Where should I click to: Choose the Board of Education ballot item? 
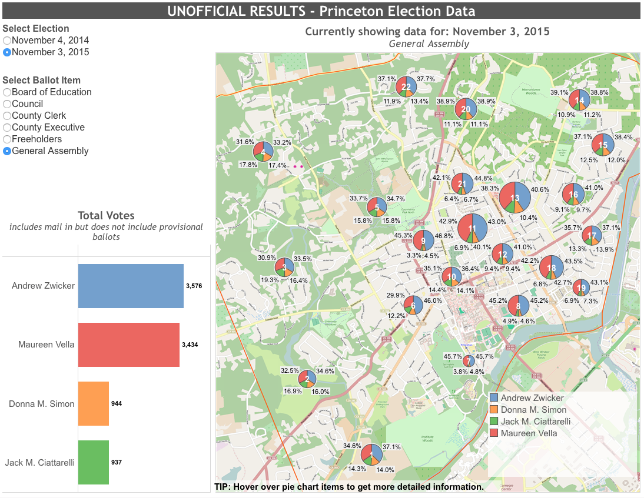[7, 92]
